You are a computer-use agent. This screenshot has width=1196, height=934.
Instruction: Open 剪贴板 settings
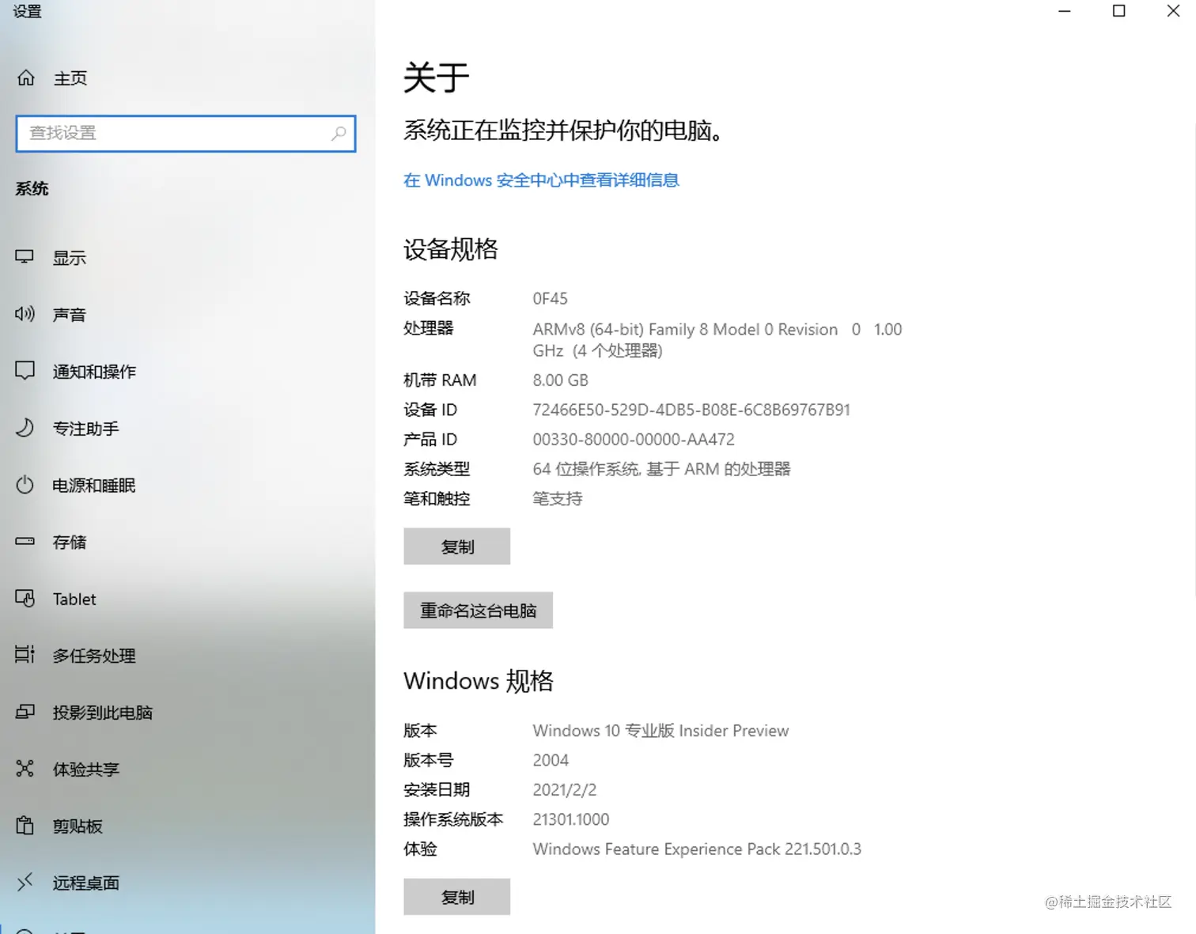78,826
